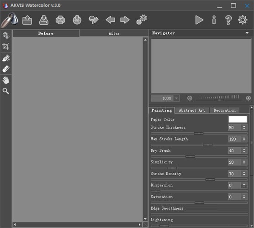Image resolution: width=254 pixels, height=228 pixels.
Task: Open the Decoration tab
Action: point(224,110)
